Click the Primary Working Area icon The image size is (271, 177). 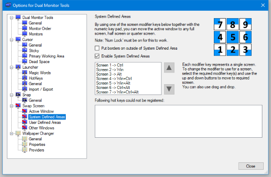coord(25,56)
